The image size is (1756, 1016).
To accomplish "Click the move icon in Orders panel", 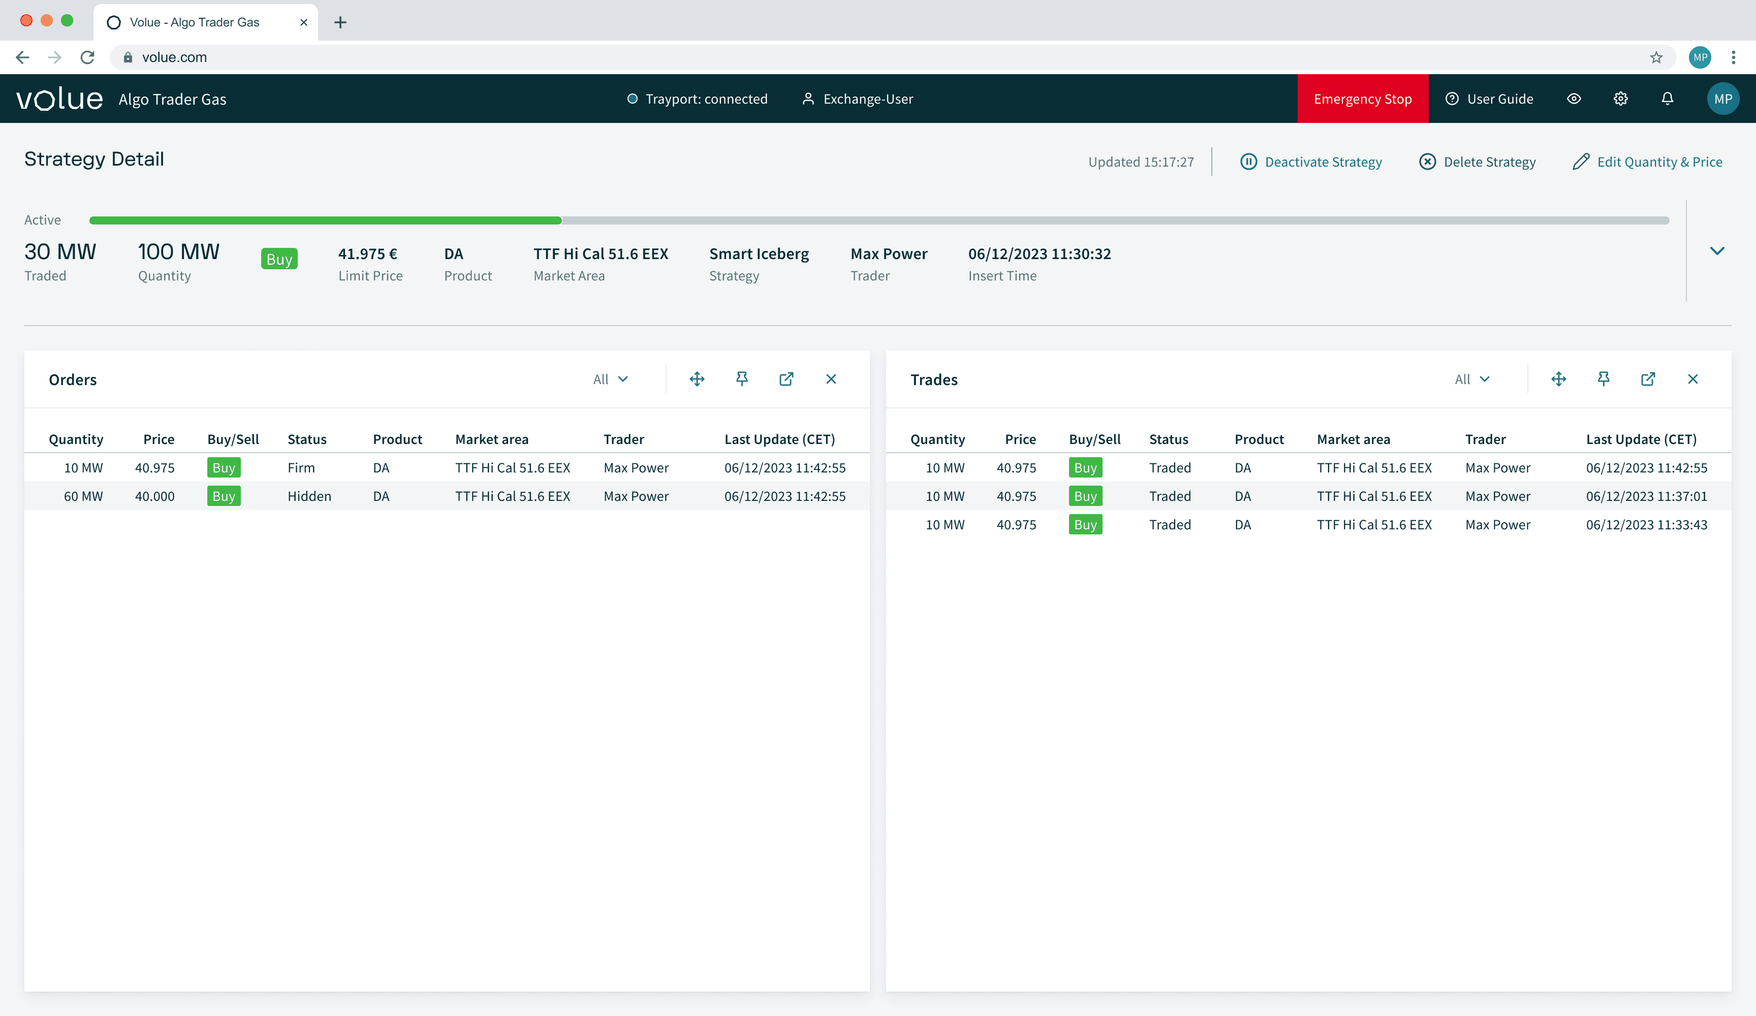I will 697,379.
